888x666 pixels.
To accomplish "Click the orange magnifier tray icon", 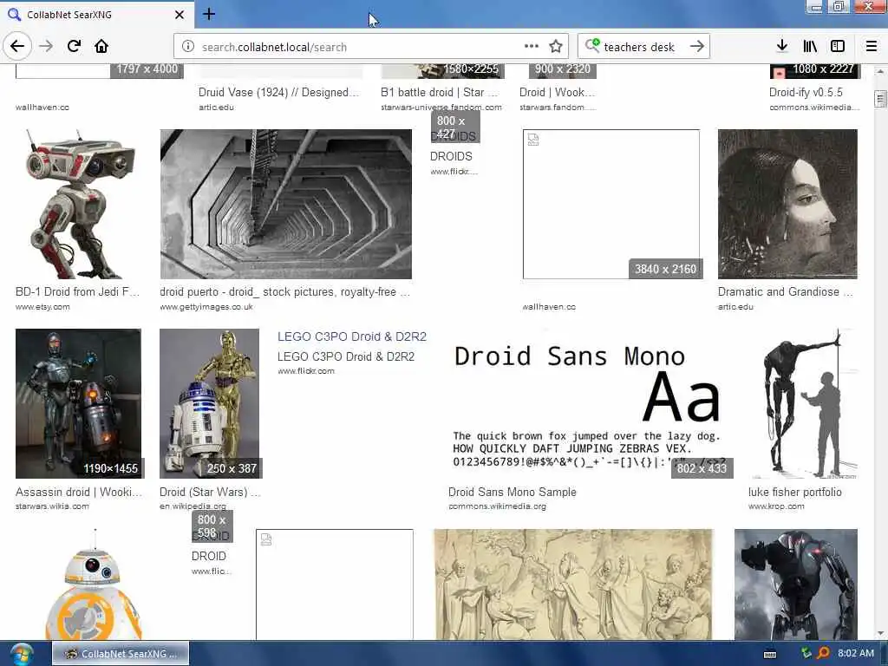I will click(824, 654).
